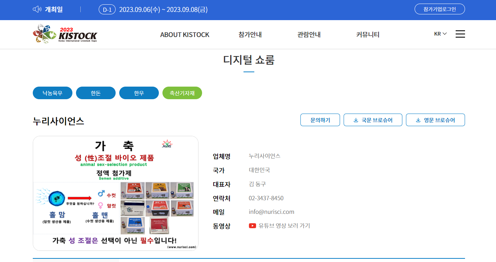Click the speaker announcement icon
Image resolution: width=496 pixels, height=262 pixels.
[x=37, y=9]
